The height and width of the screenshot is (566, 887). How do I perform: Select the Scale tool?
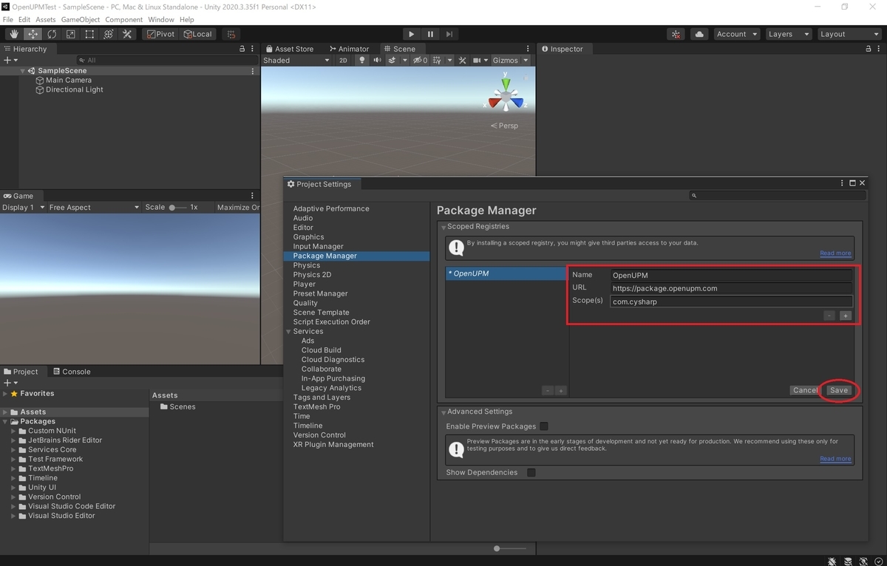tap(70, 34)
